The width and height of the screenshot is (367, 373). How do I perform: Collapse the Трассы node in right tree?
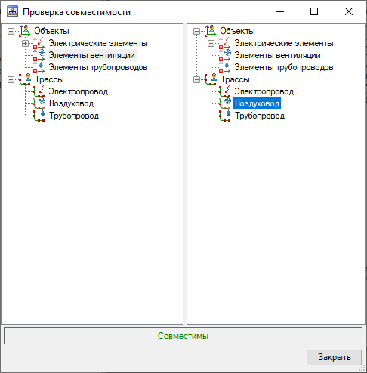tap(196, 79)
